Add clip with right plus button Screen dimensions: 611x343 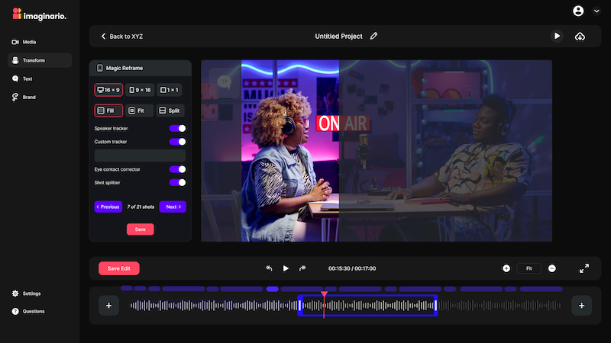(x=581, y=306)
